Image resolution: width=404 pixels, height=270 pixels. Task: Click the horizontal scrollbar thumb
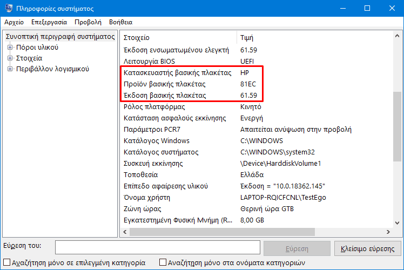[222, 232]
